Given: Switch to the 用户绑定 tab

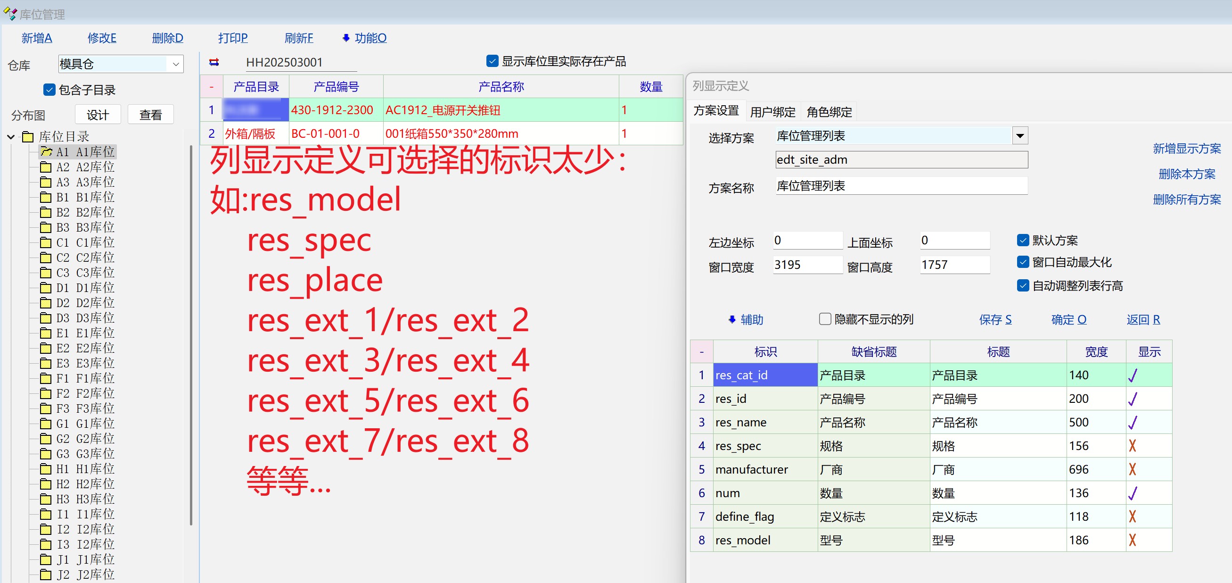Looking at the screenshot, I should (772, 111).
